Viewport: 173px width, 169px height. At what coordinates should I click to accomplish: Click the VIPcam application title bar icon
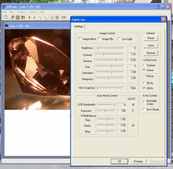pos(4,7)
